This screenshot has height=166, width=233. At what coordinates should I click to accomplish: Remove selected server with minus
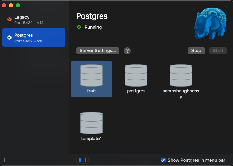[x=16, y=160]
